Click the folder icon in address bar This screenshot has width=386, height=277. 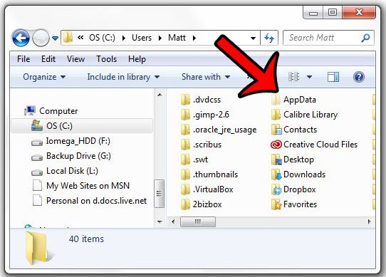coord(68,38)
